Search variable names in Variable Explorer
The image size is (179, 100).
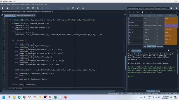tap(147, 12)
